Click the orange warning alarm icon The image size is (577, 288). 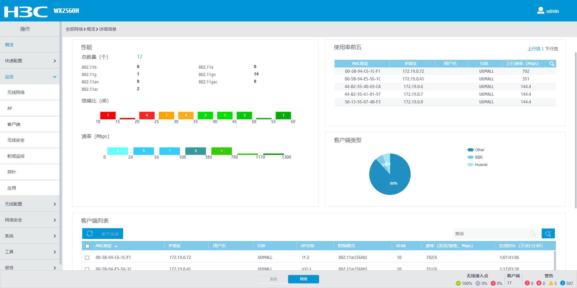coord(551,283)
